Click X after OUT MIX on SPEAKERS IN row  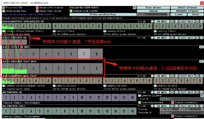coord(197,21)
